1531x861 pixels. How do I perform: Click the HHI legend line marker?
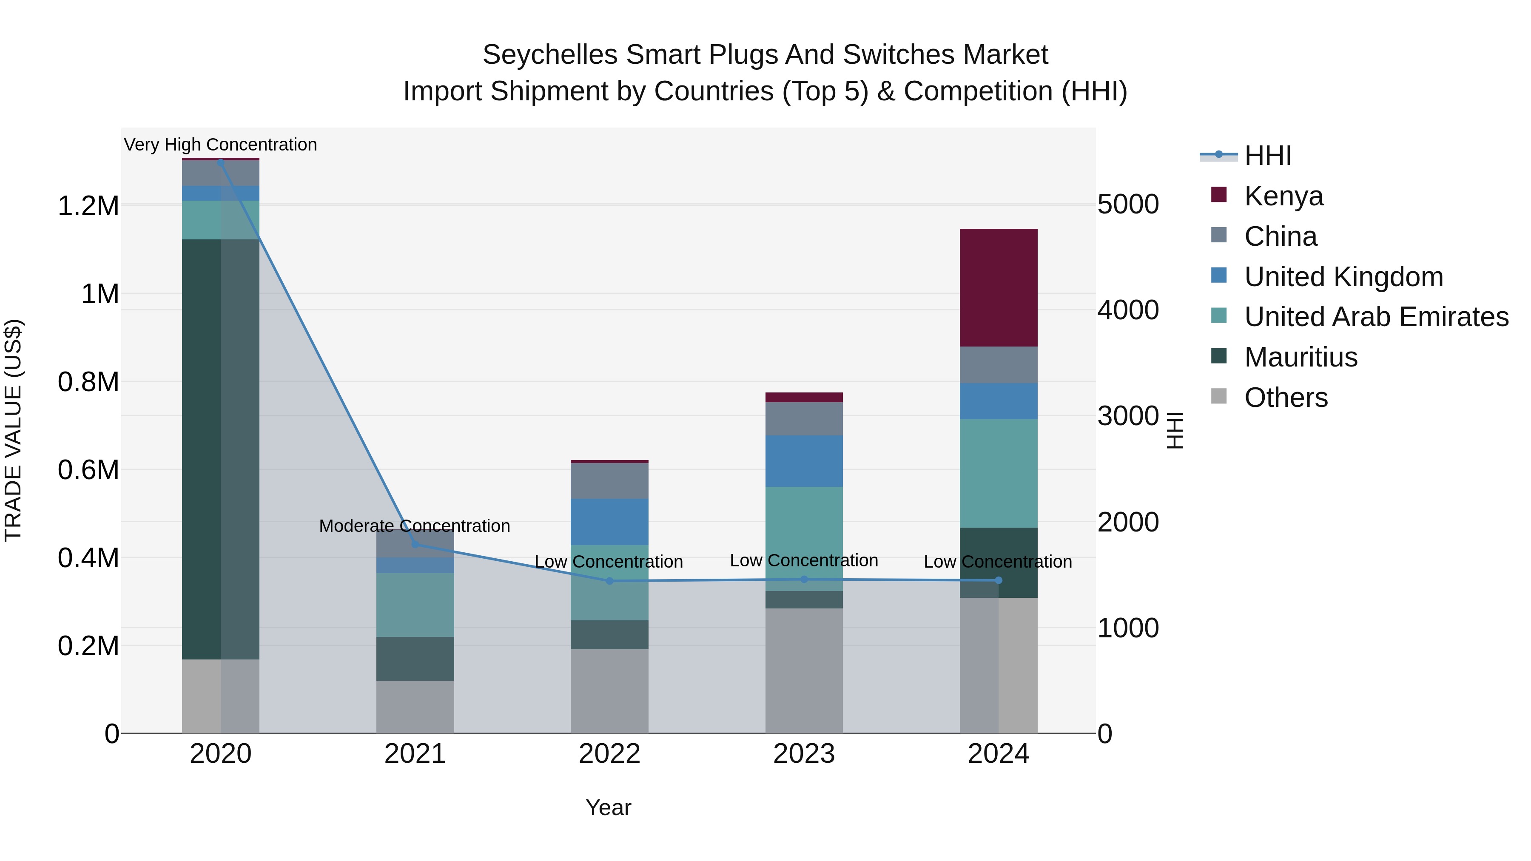tap(1218, 155)
